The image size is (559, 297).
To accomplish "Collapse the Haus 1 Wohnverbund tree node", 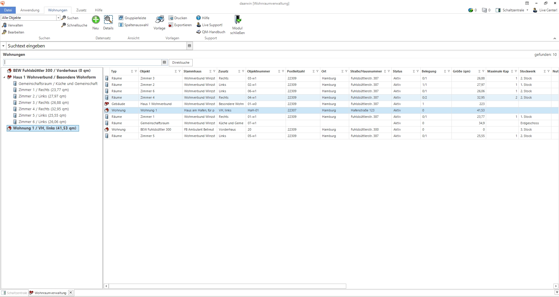I will click(4, 77).
